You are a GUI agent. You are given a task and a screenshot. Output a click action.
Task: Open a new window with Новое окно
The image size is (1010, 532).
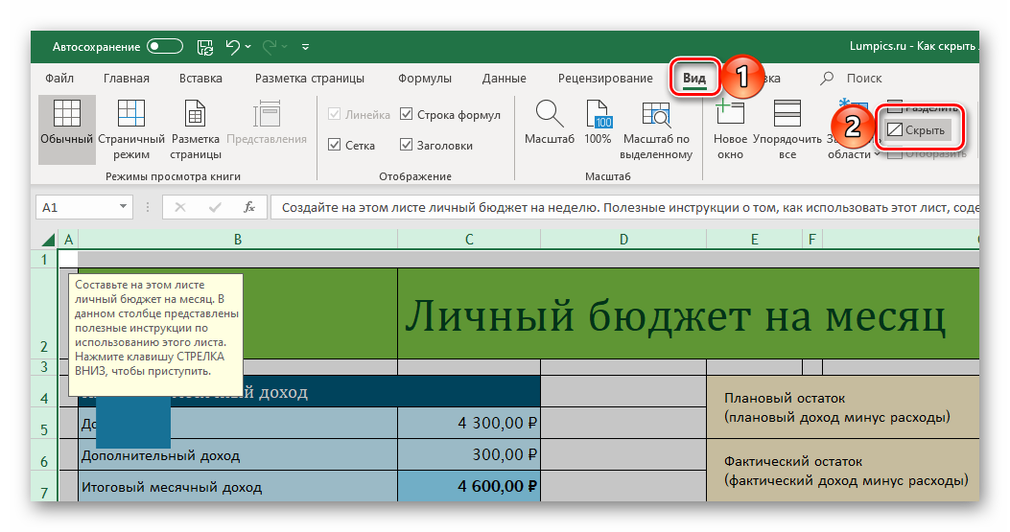coord(730,127)
